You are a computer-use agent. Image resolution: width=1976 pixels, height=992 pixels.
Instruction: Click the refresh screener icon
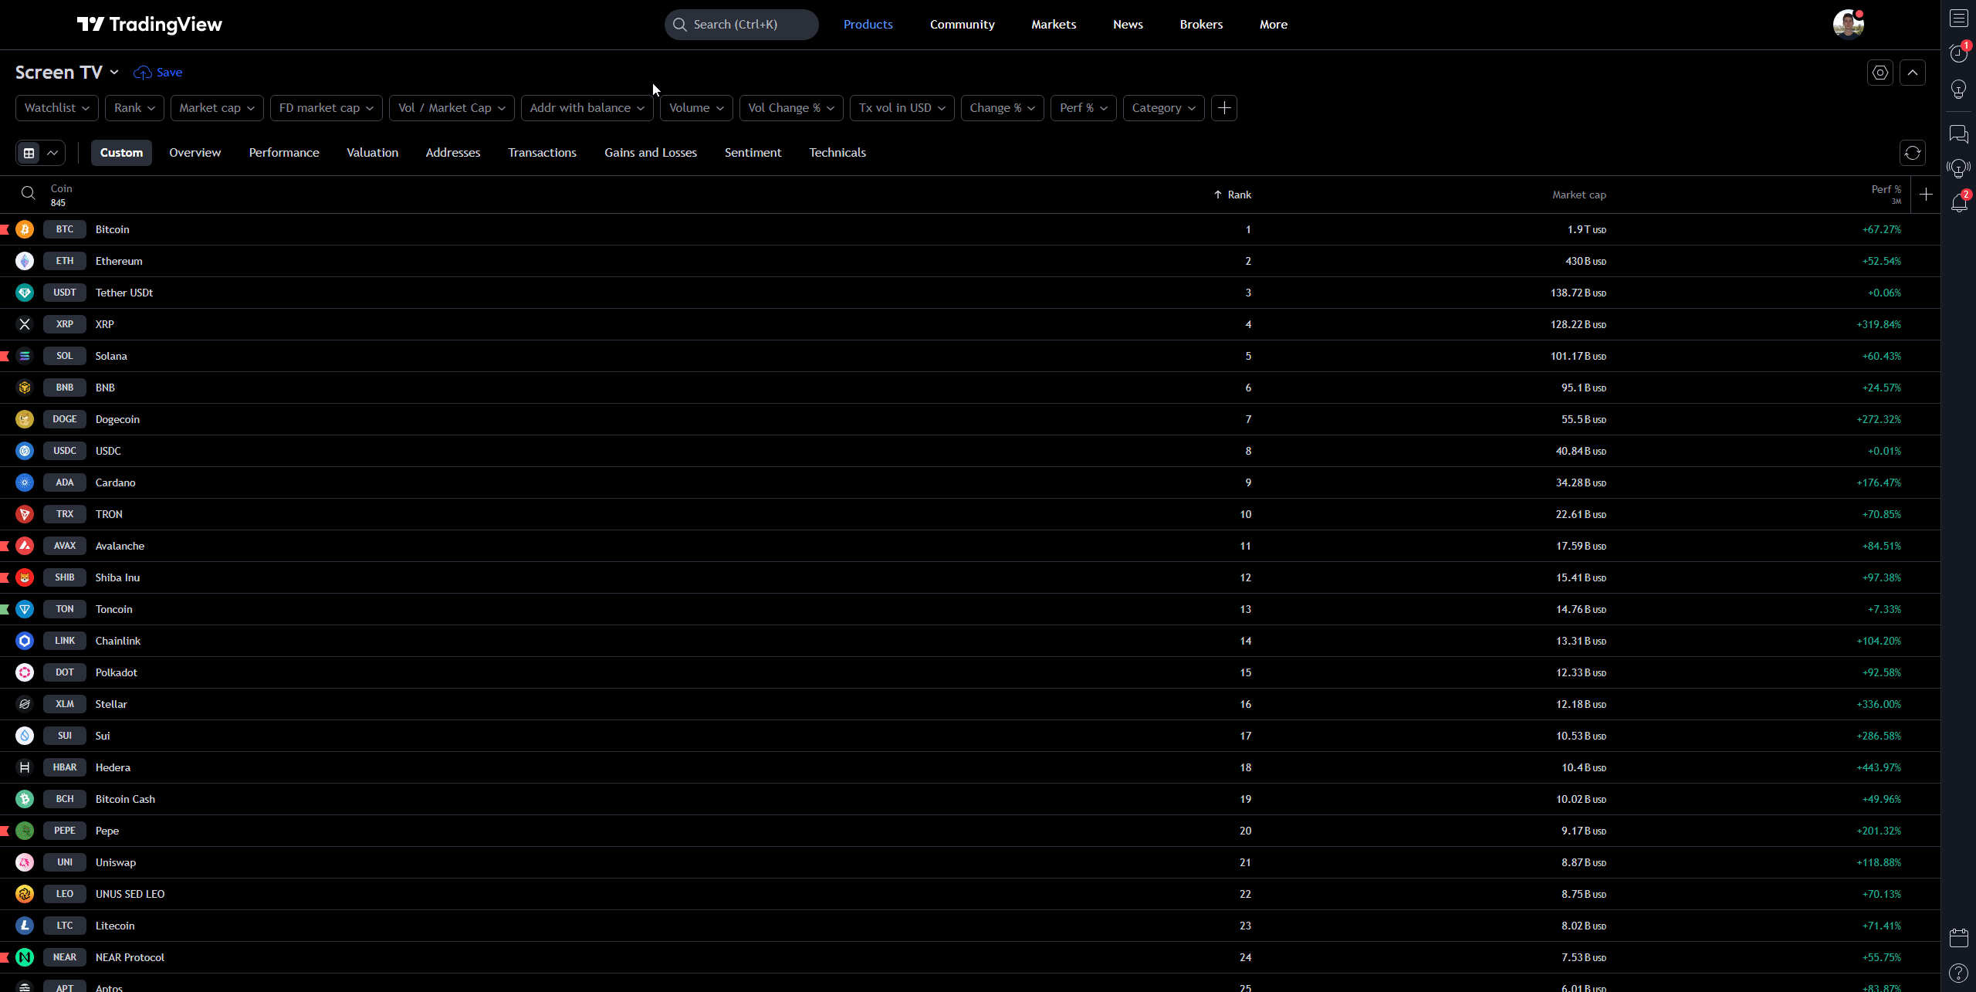1913,153
